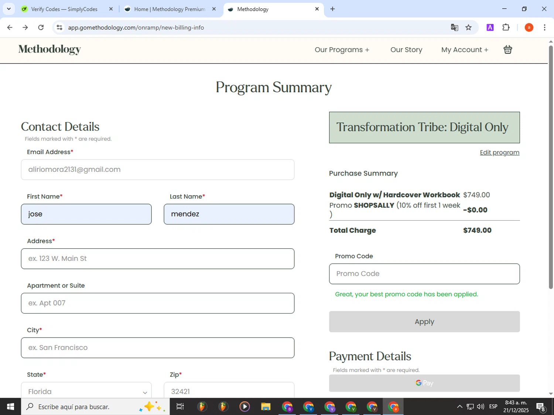Click the promo applied confirmation message

click(406, 294)
